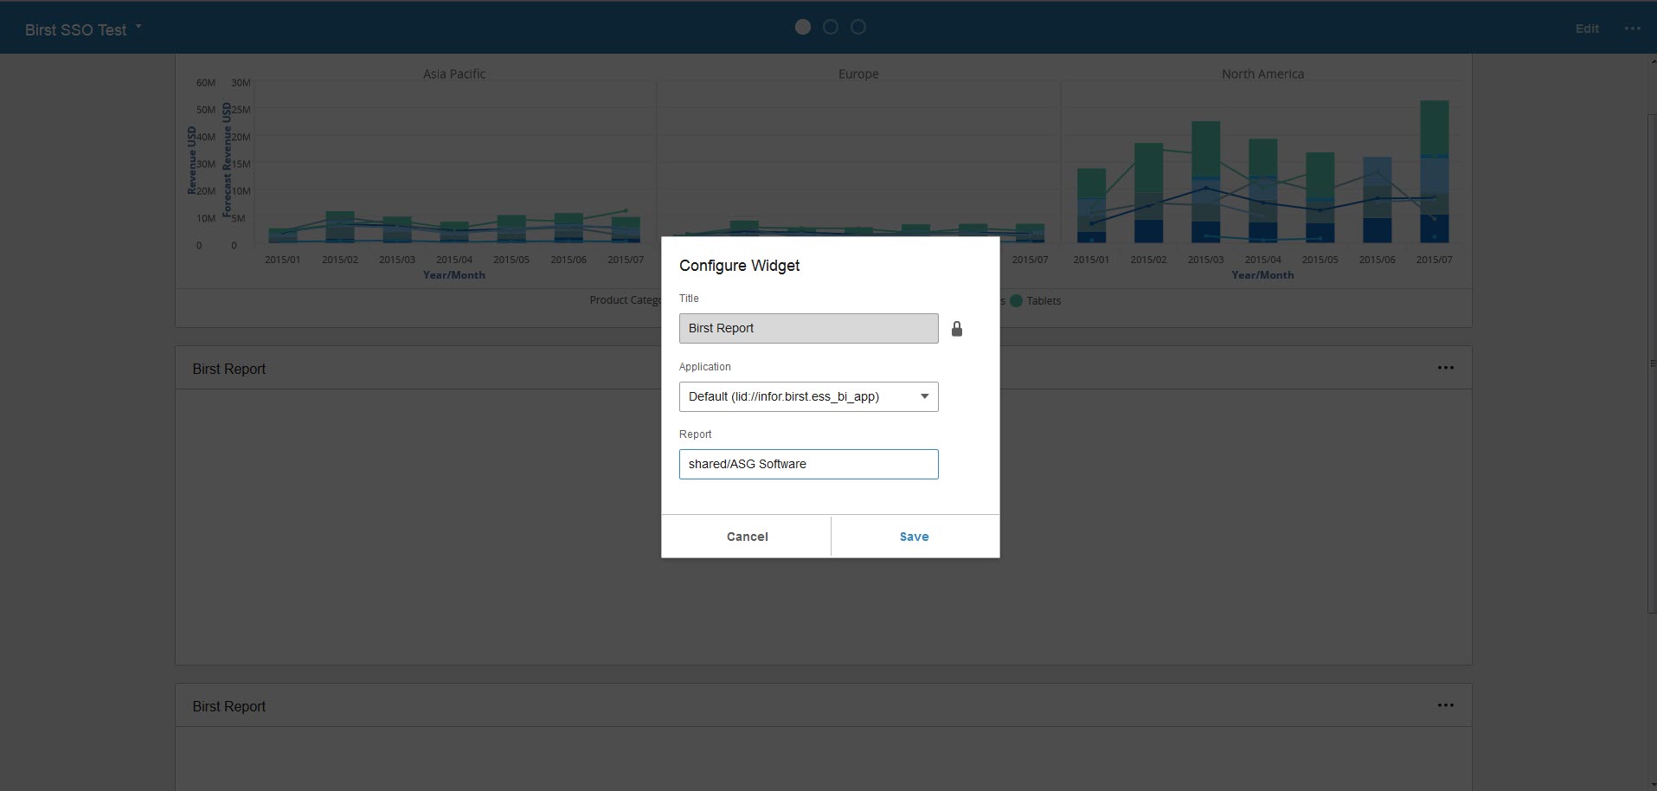Click the Europe chart title
Image resolution: width=1657 pixels, height=791 pixels.
[858, 74]
